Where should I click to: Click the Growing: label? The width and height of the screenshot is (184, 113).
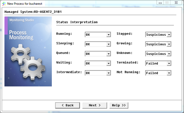[x=125, y=43]
